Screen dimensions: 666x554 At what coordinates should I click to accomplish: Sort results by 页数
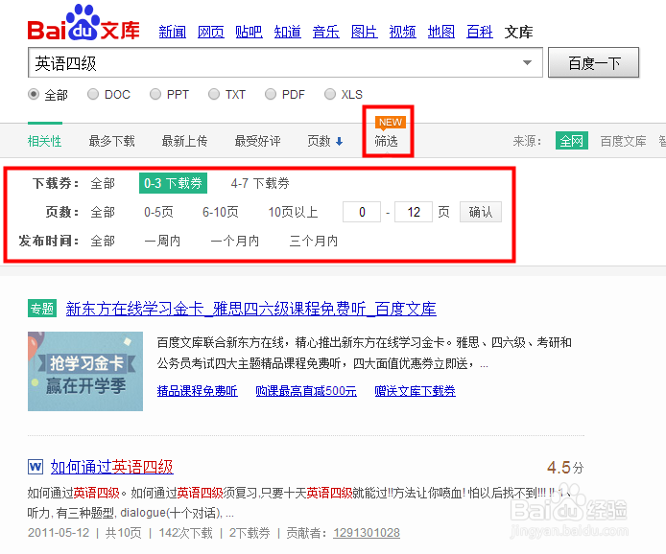[x=319, y=141]
